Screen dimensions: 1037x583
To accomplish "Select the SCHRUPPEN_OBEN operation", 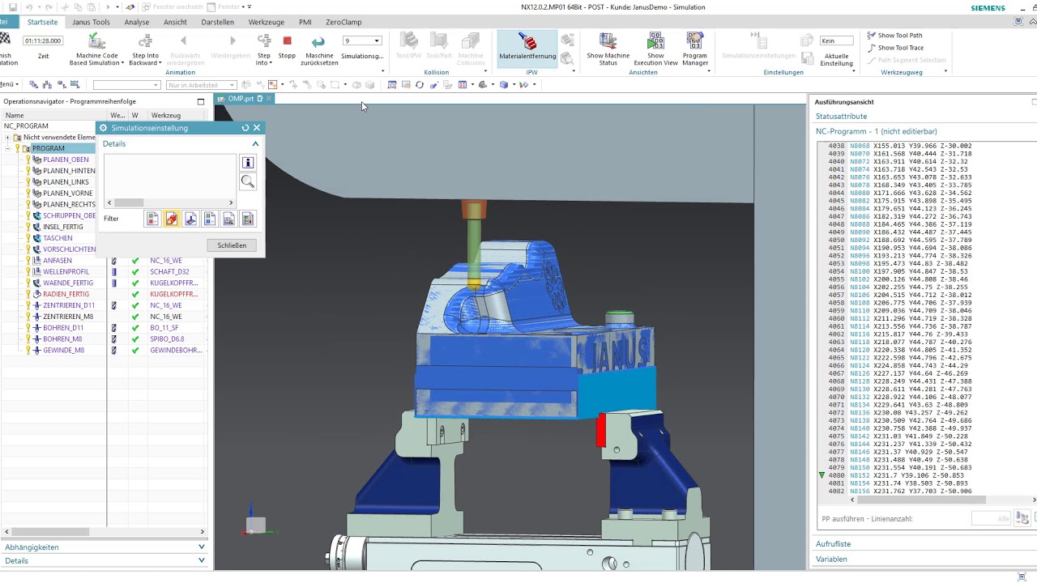I will click(x=69, y=216).
